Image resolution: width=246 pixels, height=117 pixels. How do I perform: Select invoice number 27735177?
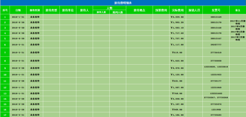(216, 81)
